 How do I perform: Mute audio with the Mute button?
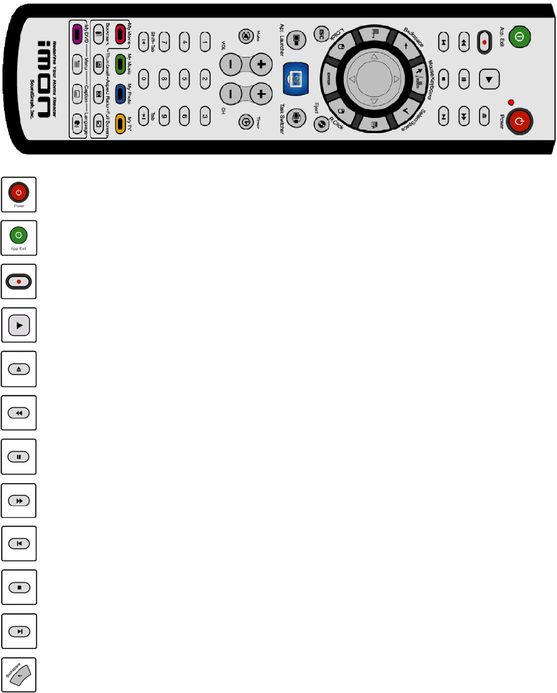click(x=246, y=36)
